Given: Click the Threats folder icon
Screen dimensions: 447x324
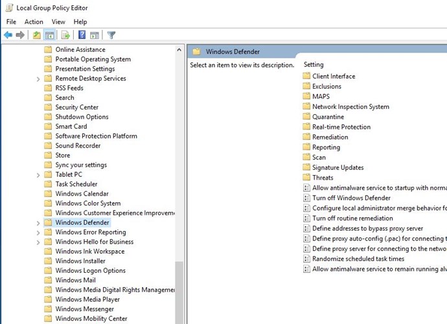Looking at the screenshot, I should tap(306, 177).
